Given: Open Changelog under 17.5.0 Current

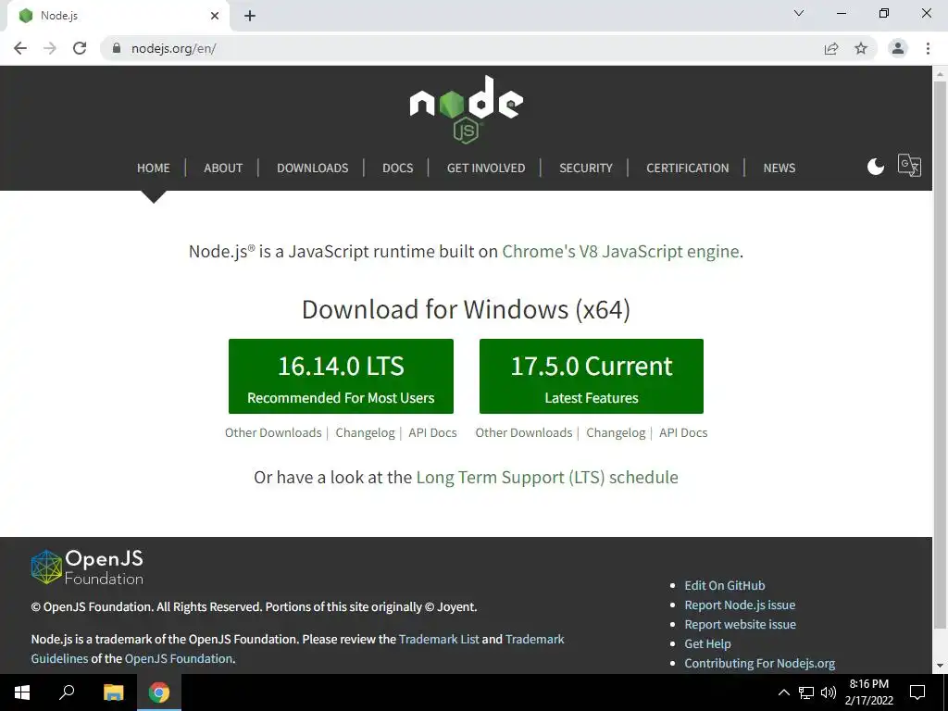Looking at the screenshot, I should (x=616, y=433).
